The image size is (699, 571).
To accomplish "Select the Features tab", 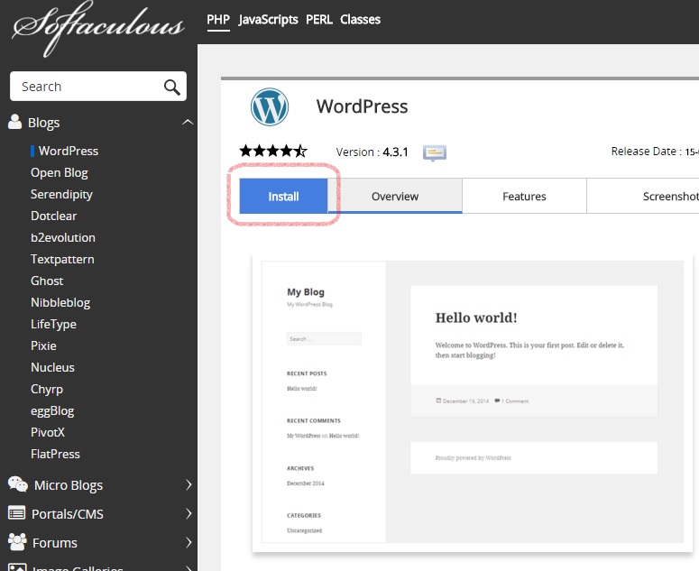I will point(524,196).
